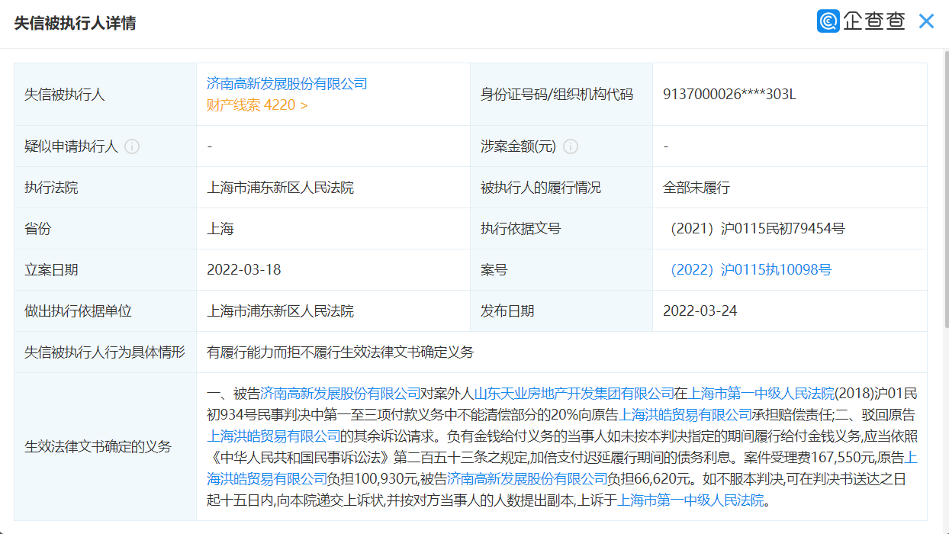Click the info icon beside 疑似申请执行人
The image size is (949, 534).
tap(134, 146)
